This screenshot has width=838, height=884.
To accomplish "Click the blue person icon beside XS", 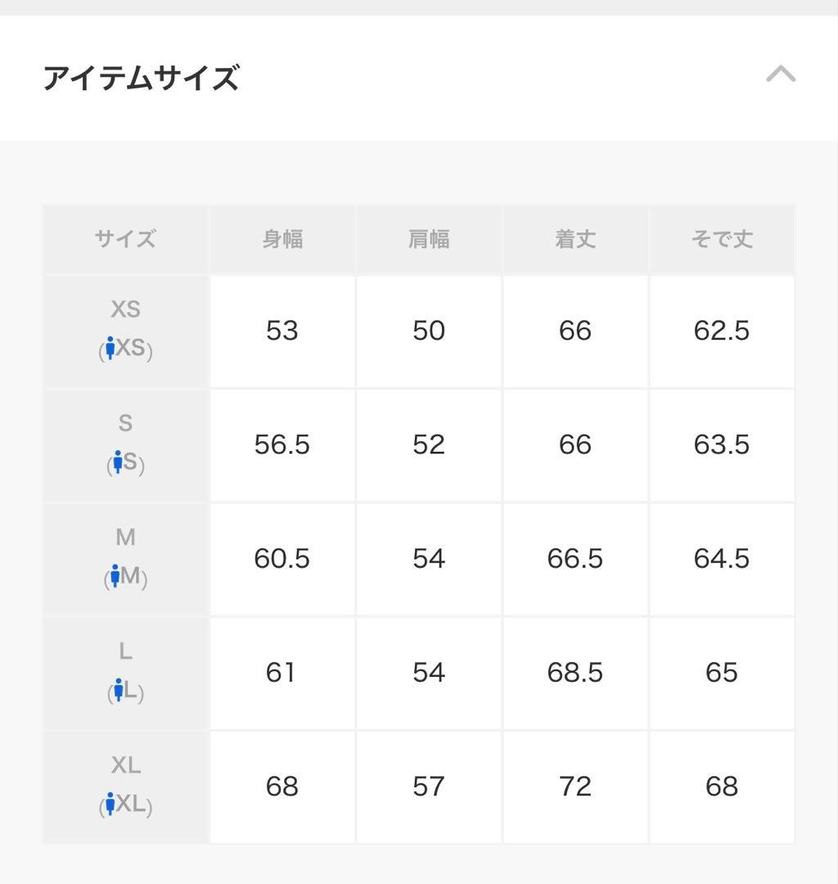I will tap(110, 350).
